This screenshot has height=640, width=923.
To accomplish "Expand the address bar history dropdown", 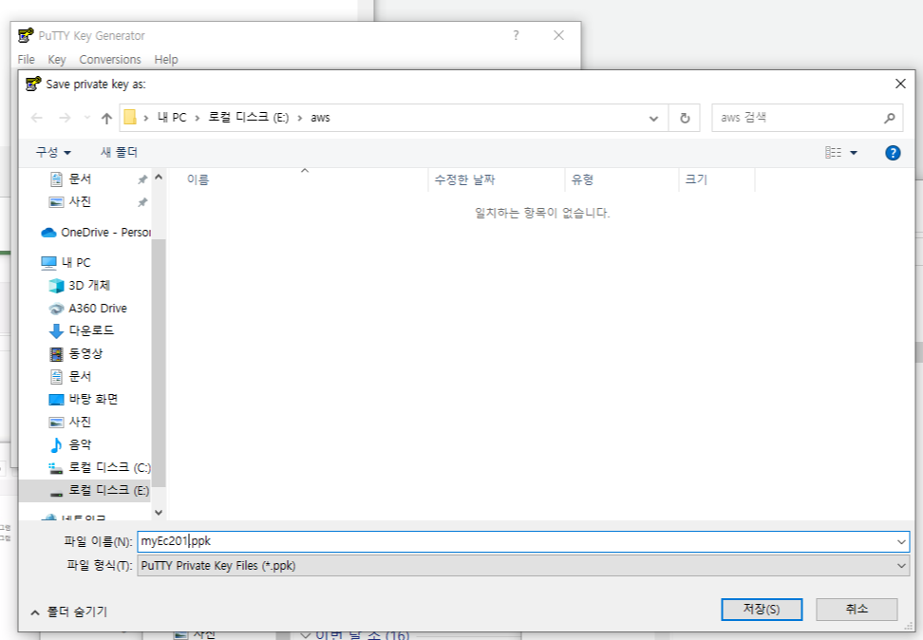I will 653,119.
